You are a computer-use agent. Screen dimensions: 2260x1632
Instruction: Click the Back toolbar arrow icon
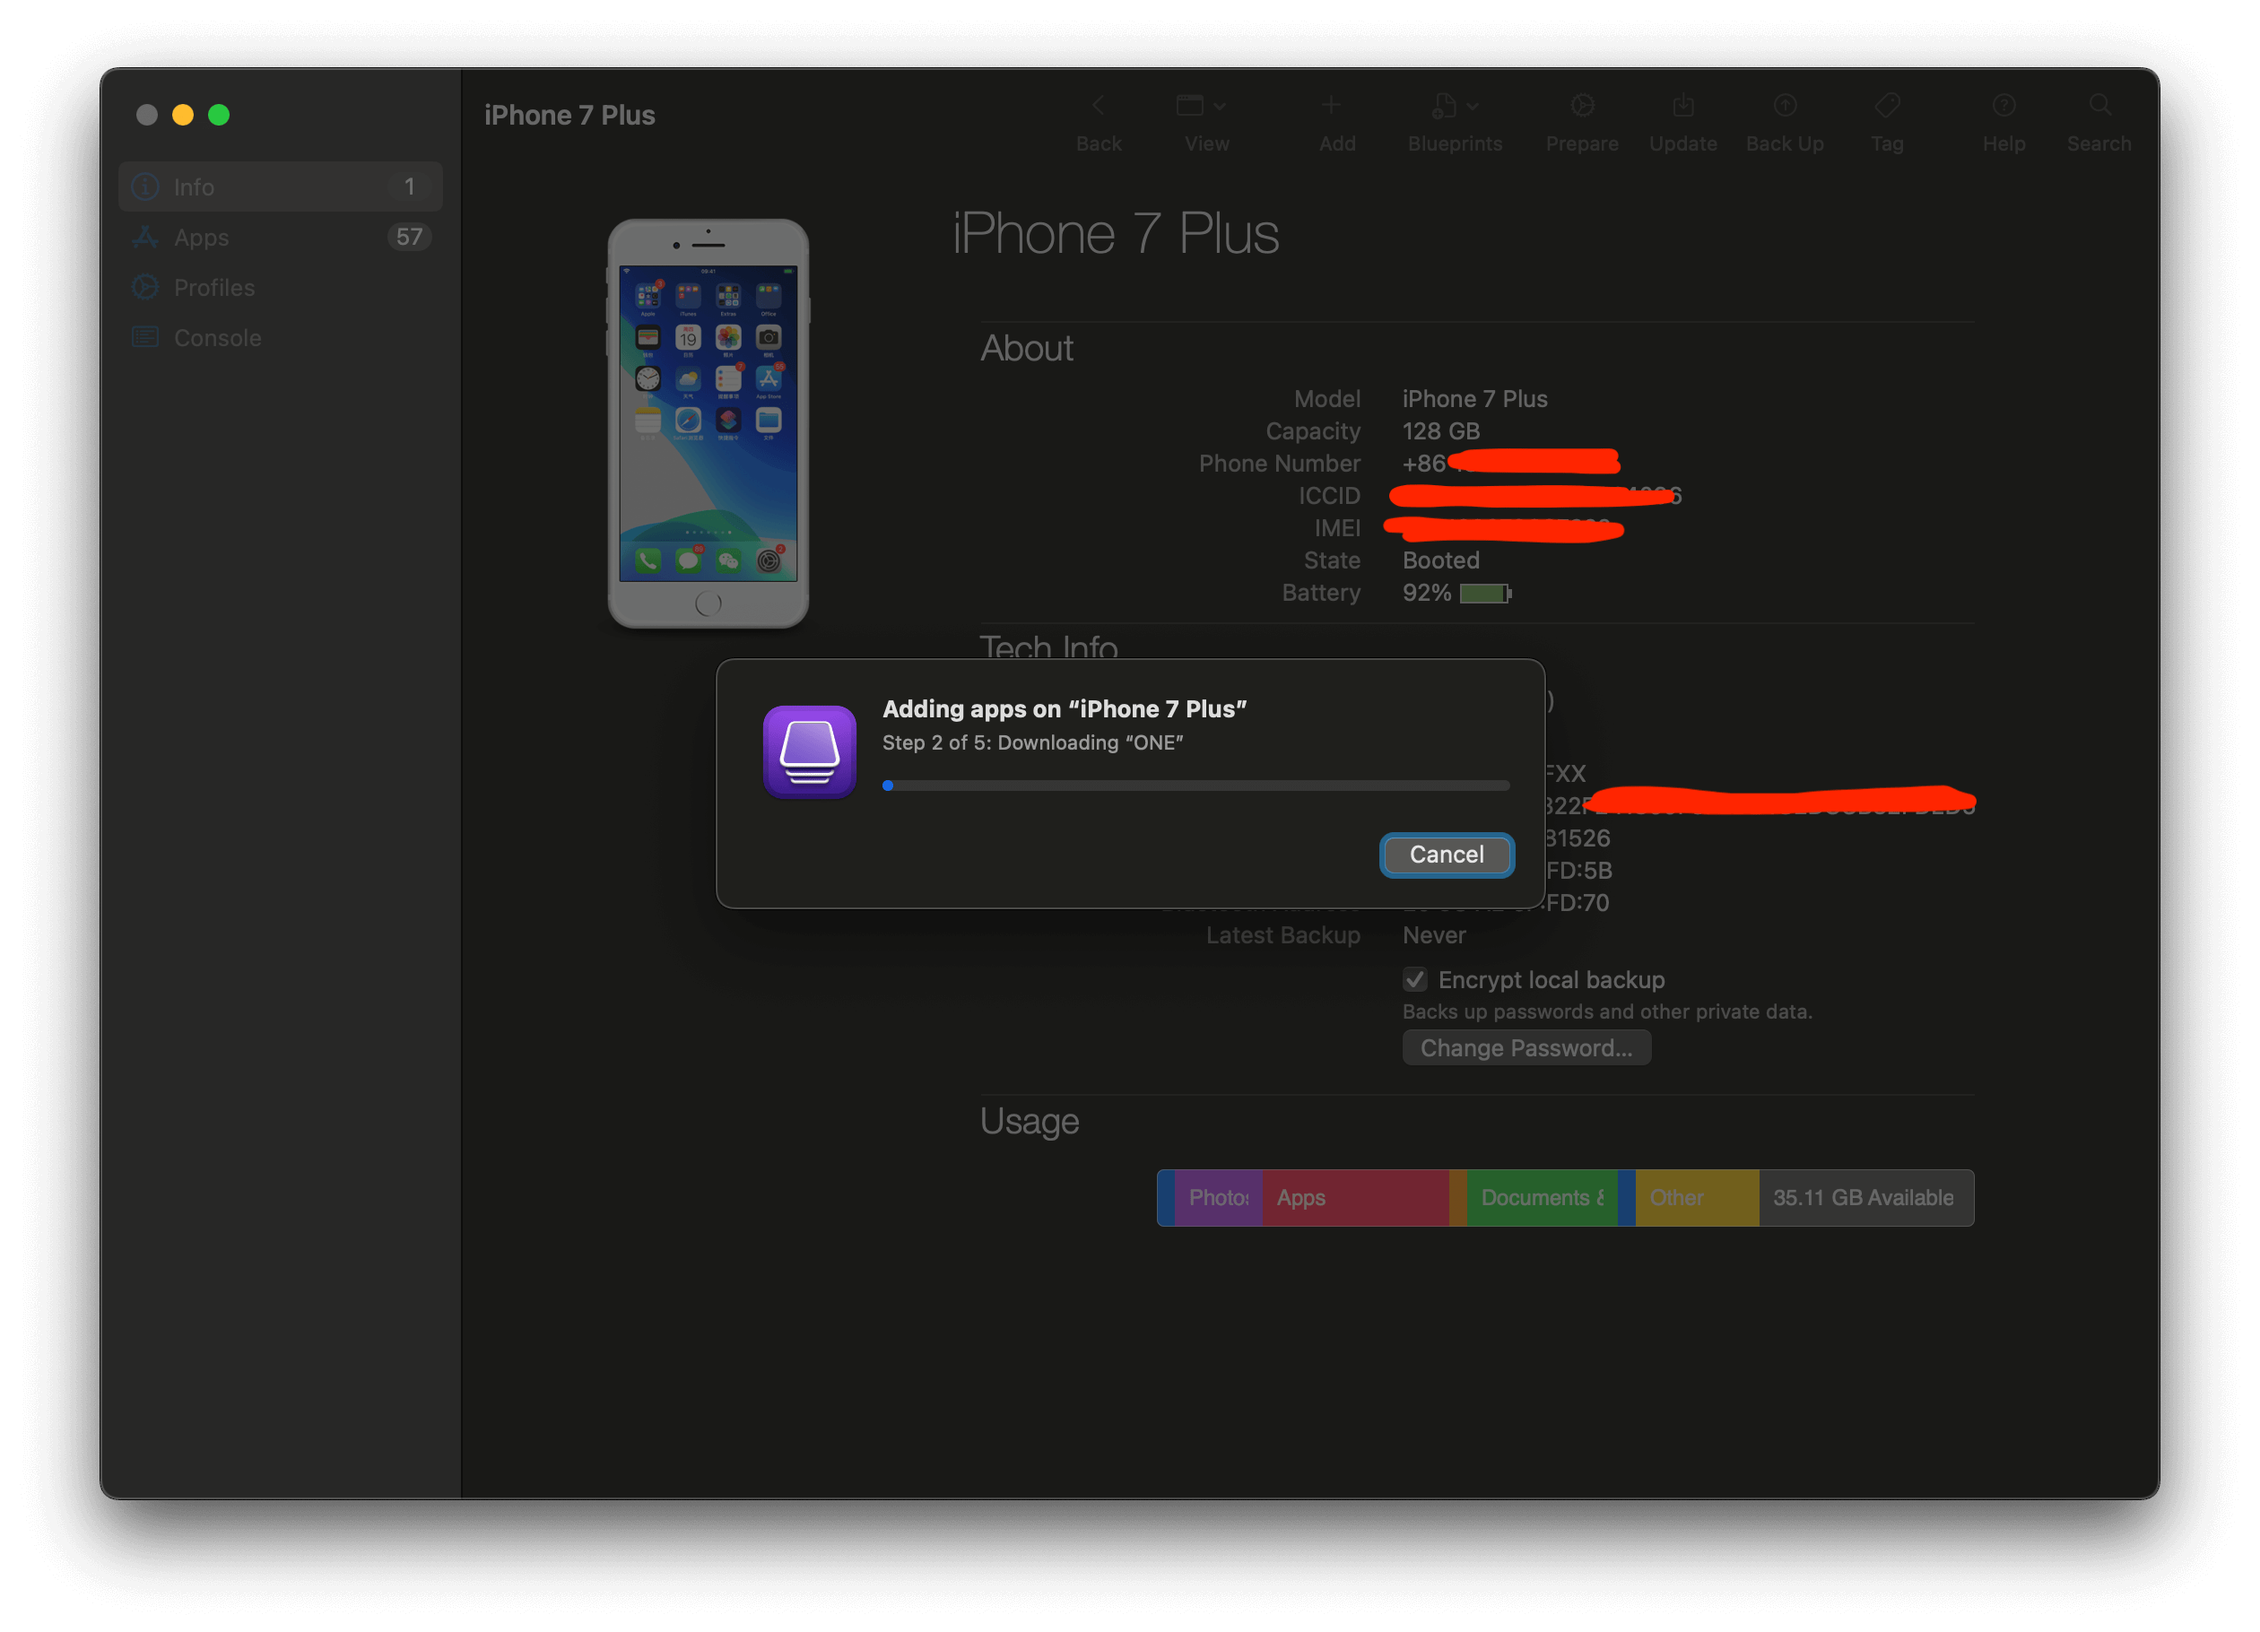[x=1098, y=106]
